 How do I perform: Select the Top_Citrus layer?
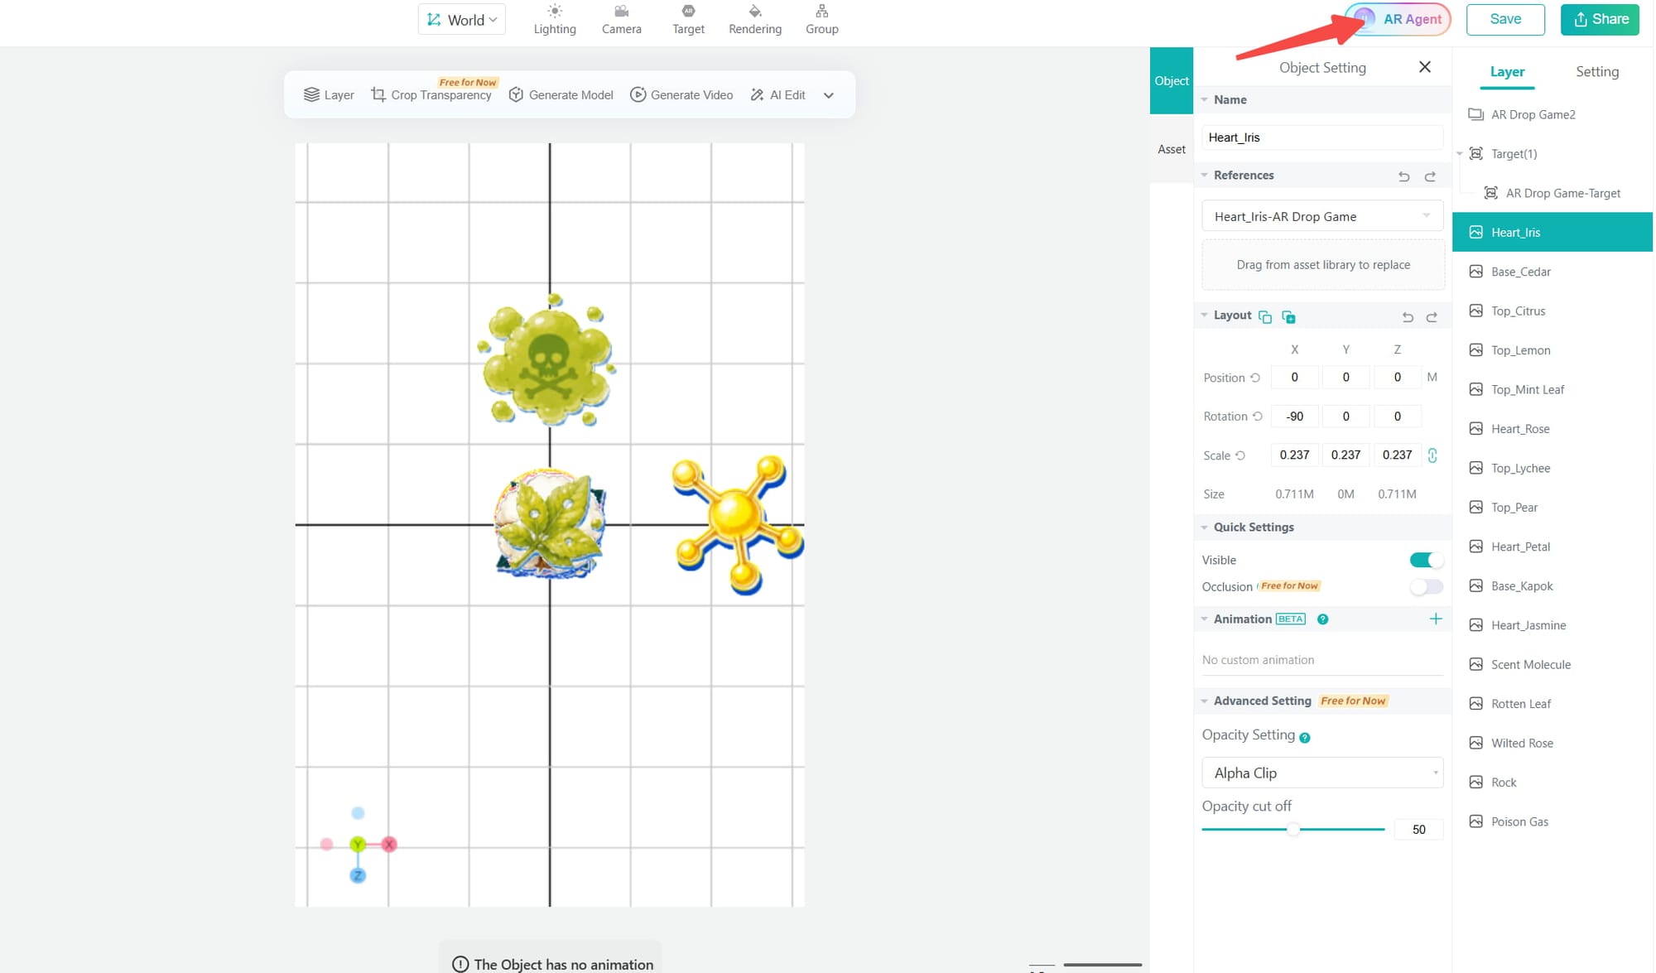(1552, 311)
